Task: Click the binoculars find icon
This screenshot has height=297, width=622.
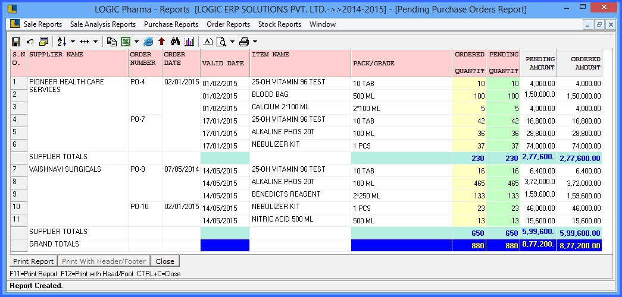Action: (175, 41)
